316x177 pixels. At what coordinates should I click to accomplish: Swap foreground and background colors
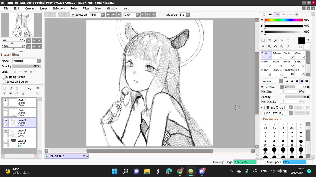click(x=308, y=39)
